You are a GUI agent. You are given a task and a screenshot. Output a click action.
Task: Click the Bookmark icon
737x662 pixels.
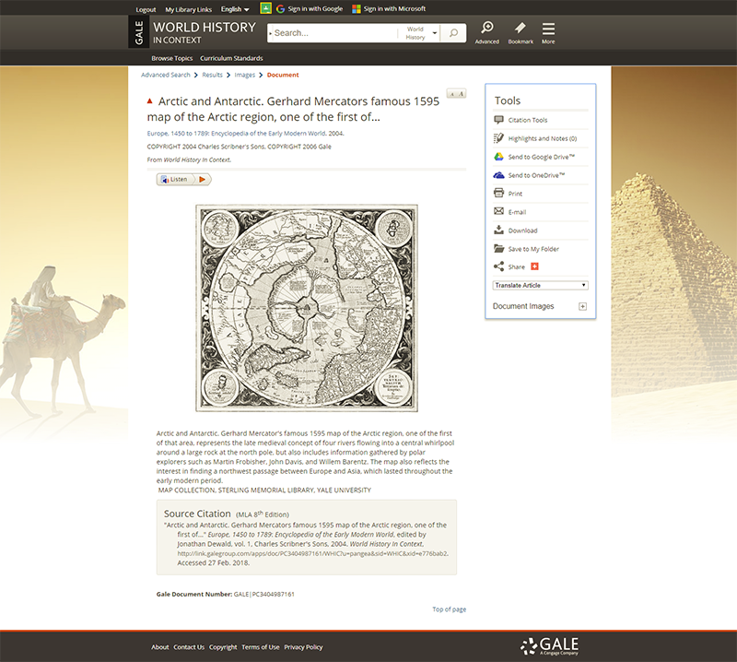(x=521, y=32)
